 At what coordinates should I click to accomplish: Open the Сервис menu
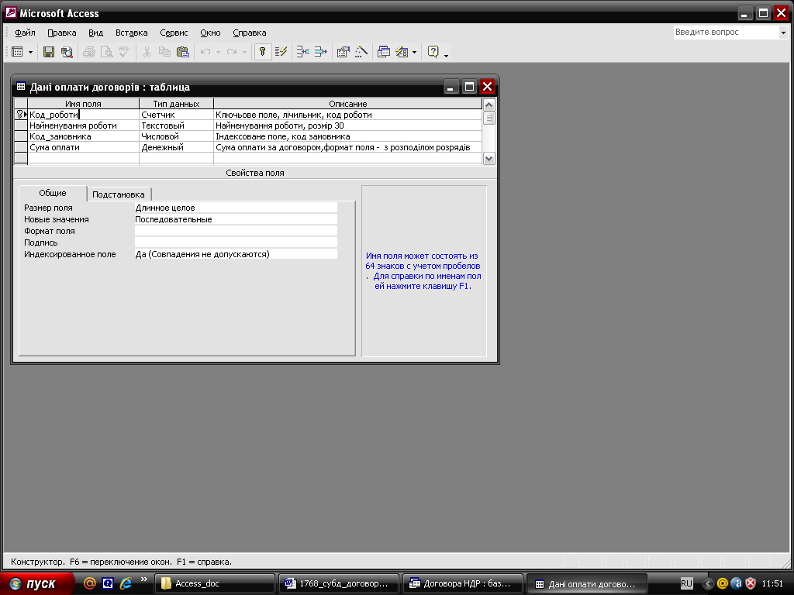tap(174, 33)
